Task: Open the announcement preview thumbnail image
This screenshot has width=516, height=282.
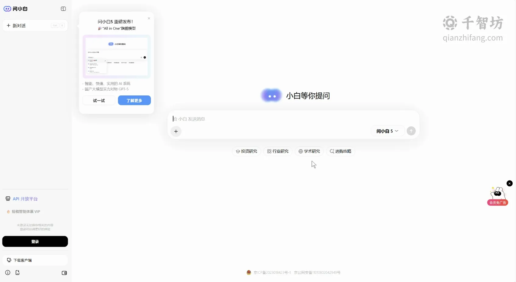Action: pyautogui.click(x=117, y=57)
